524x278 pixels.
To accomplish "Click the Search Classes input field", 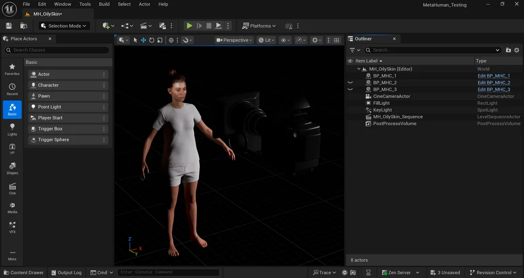I will point(57,50).
